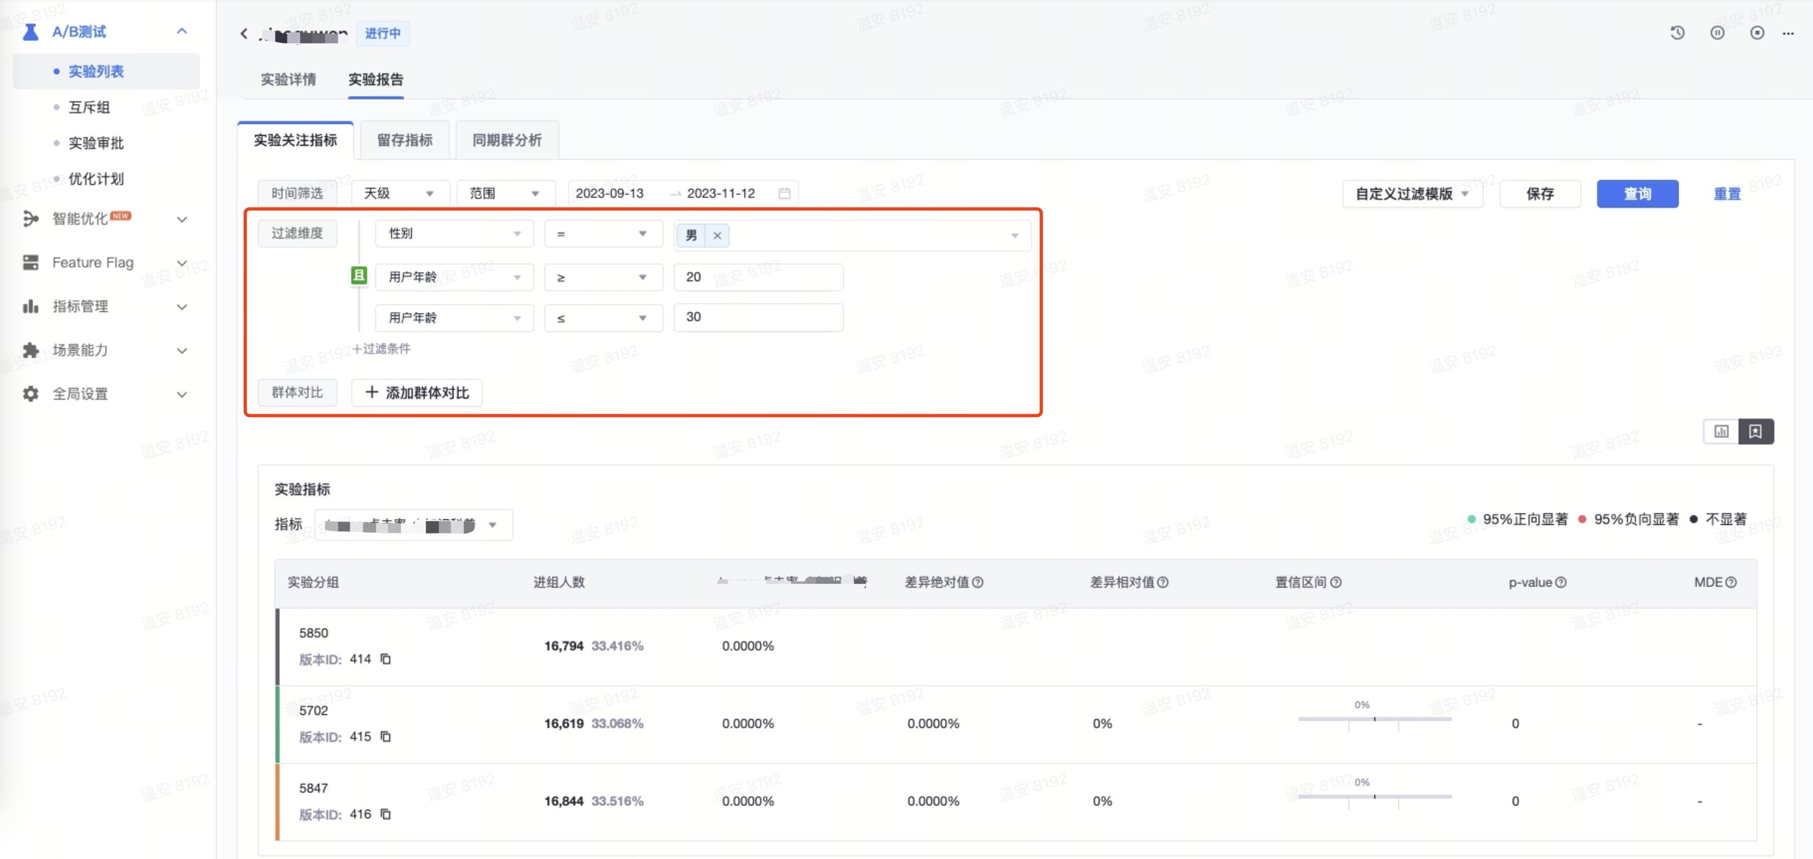Switch to bookmark card view toggle
This screenshot has height=859, width=1813.
tap(1756, 431)
